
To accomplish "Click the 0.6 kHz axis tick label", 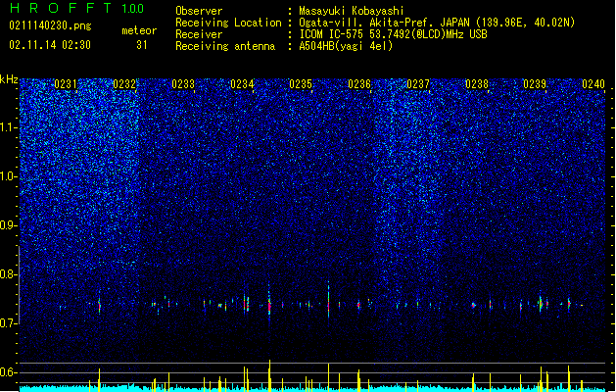I will pos(9,372).
